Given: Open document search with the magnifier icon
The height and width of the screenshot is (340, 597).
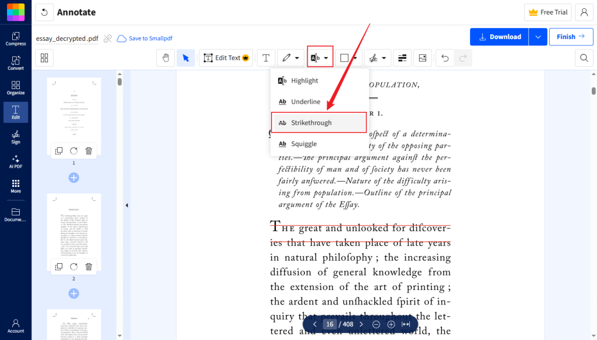Looking at the screenshot, I should [584, 58].
